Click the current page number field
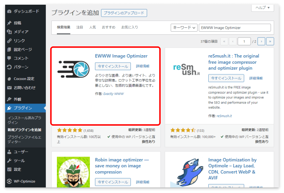284x193 pixels. point(244,42)
